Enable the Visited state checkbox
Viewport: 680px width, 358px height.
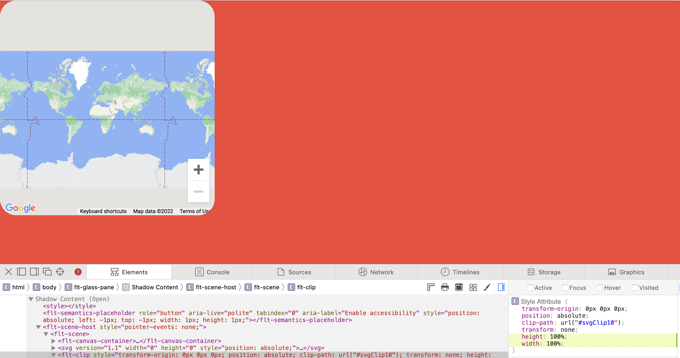pyautogui.click(x=635, y=287)
